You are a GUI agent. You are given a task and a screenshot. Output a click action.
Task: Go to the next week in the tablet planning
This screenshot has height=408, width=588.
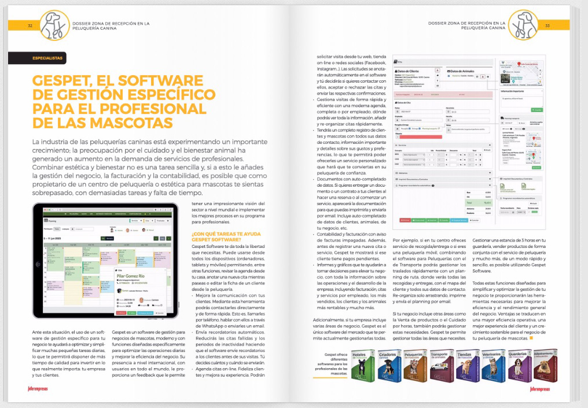[168, 239]
